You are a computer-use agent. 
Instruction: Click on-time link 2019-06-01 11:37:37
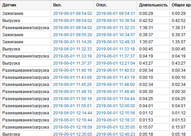(x=72, y=63)
